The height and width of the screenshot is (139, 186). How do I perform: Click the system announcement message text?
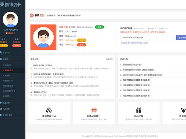[x=64, y=15]
